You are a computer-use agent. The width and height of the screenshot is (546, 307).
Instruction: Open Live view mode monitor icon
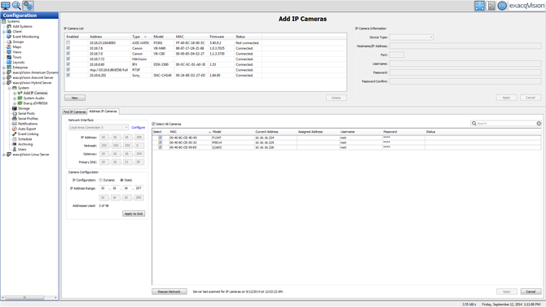pyautogui.click(x=6, y=6)
